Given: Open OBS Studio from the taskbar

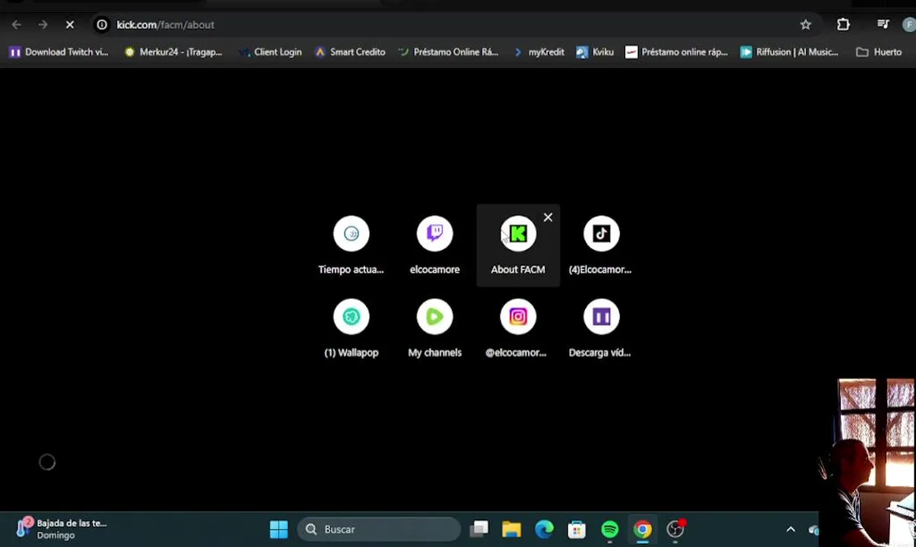Looking at the screenshot, I should (x=676, y=530).
